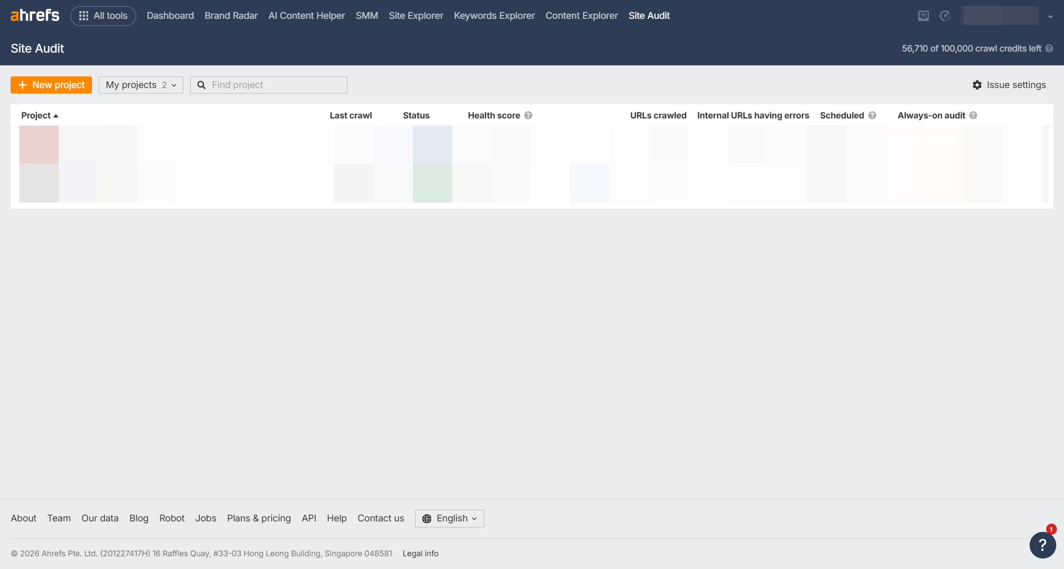Image resolution: width=1064 pixels, height=569 pixels.
Task: Open the news feed icon in header
Action: point(923,16)
